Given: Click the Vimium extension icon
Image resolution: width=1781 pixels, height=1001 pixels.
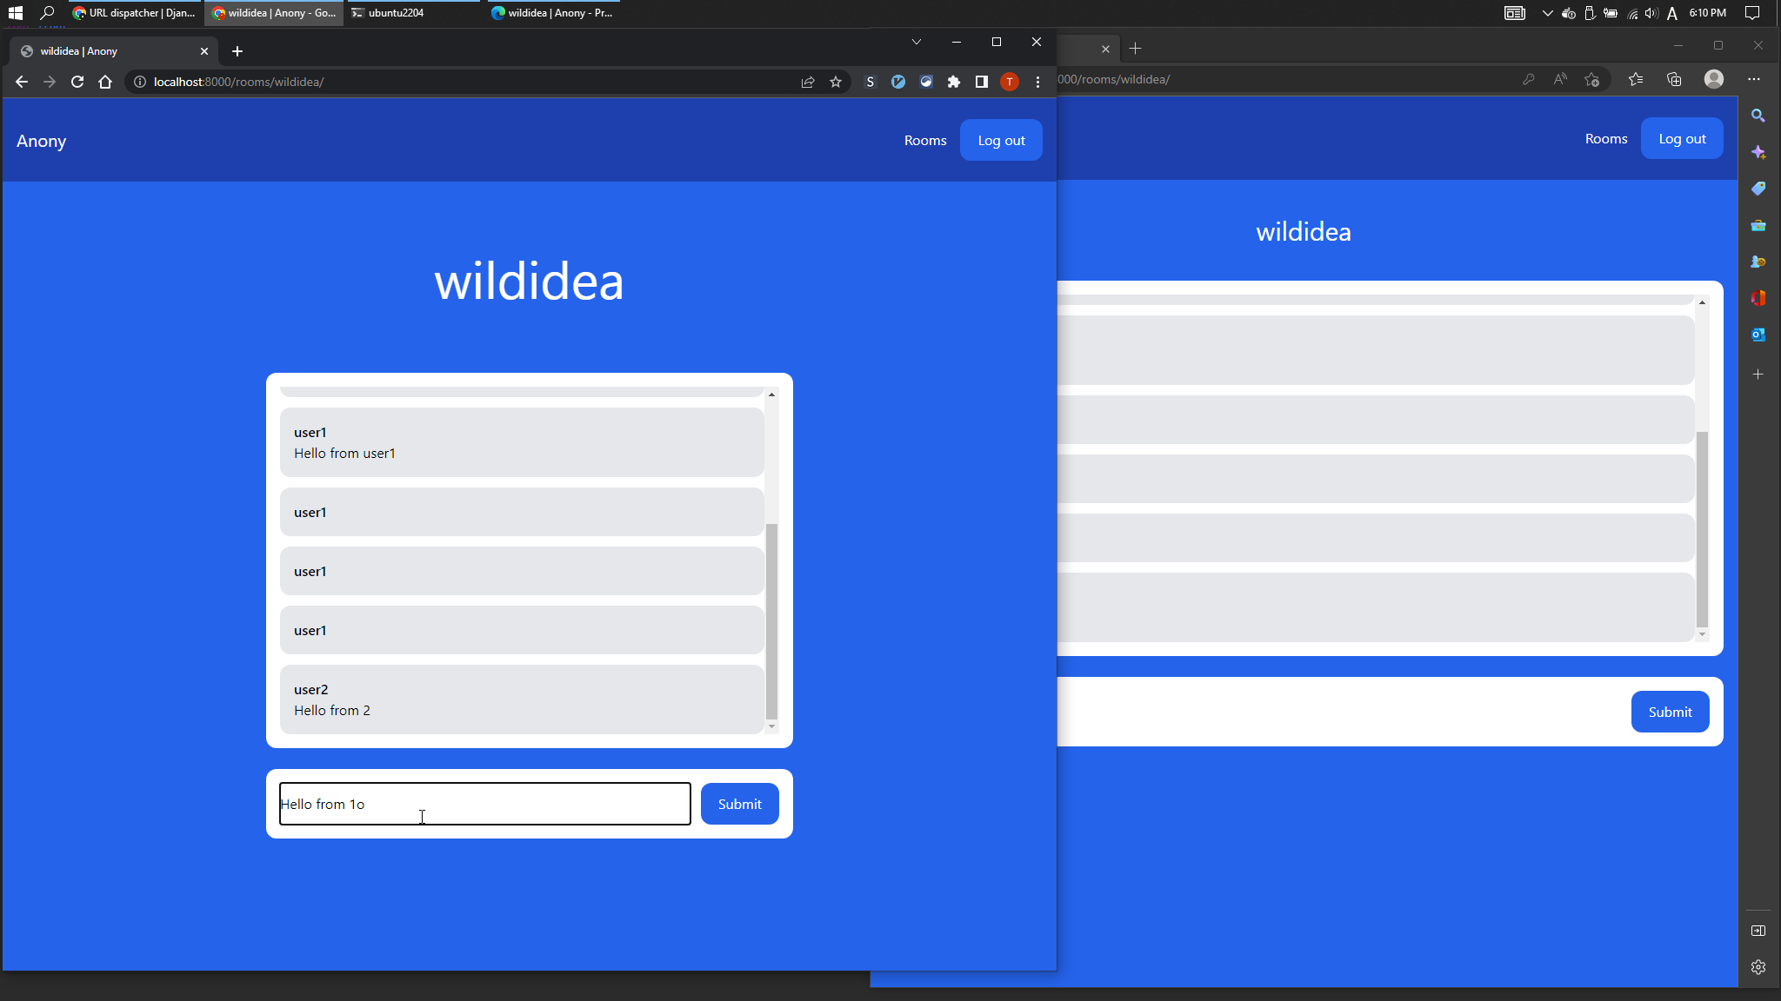Looking at the screenshot, I should 898,82.
